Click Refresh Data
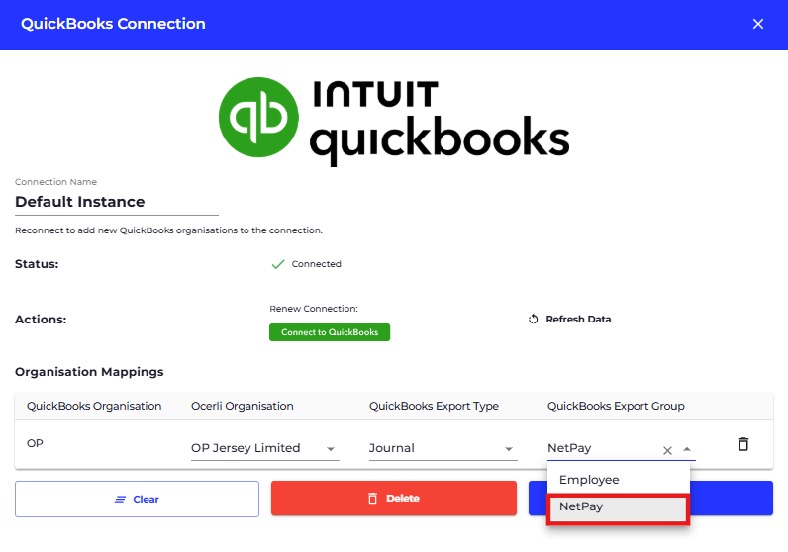The width and height of the screenshot is (788, 552). pos(570,319)
